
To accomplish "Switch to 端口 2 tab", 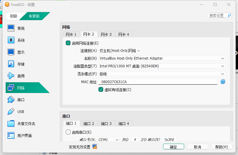I will click(89, 123).
